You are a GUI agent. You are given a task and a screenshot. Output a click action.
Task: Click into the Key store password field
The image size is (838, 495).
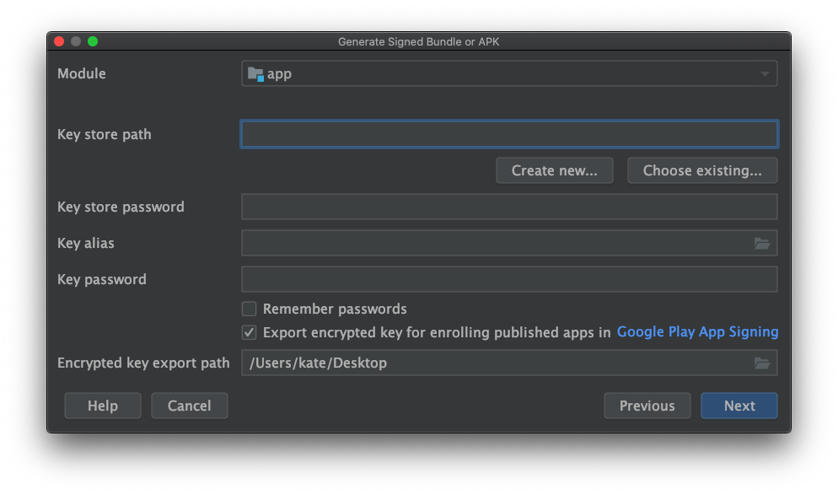509,207
